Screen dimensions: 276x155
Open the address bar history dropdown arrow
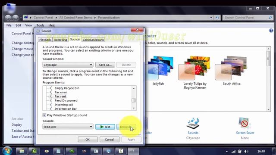211,18
